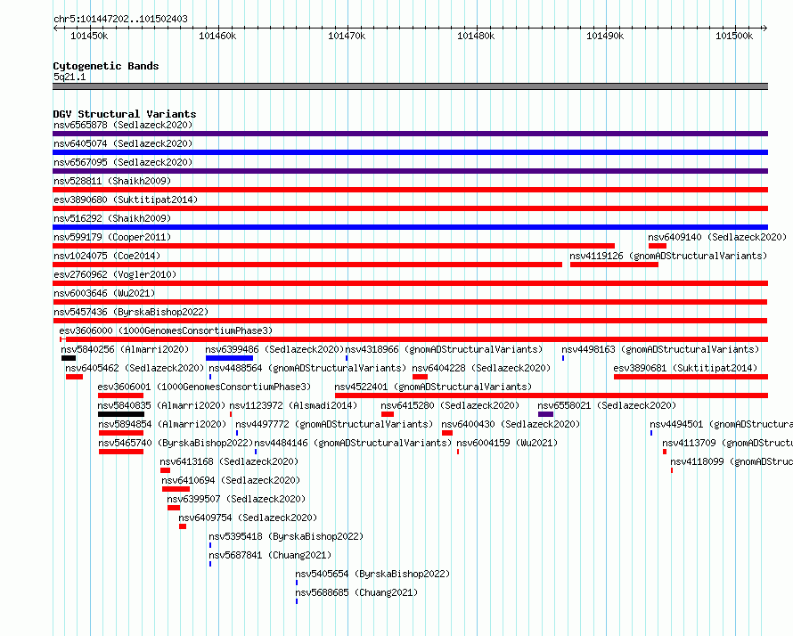Screen dimensions: 793x636
Task: Select nsv516292 (Shaikh2009) variant label
Action: (112, 218)
